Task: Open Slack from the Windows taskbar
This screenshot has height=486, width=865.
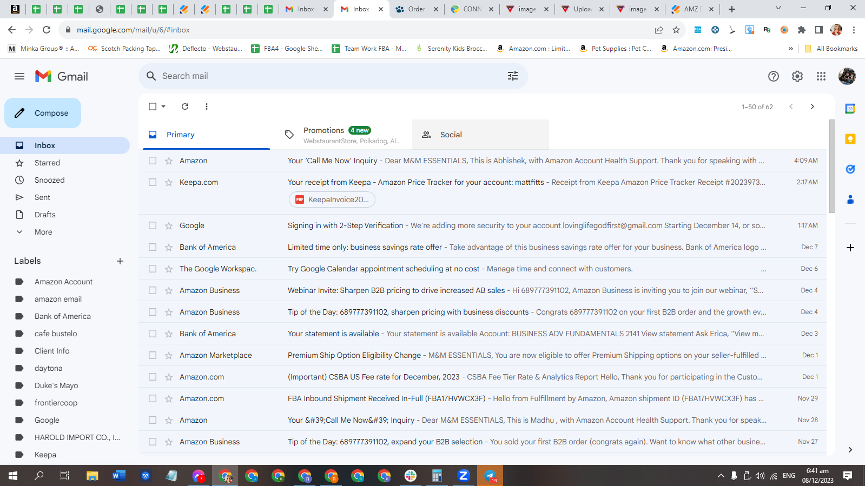Action: 411,476
